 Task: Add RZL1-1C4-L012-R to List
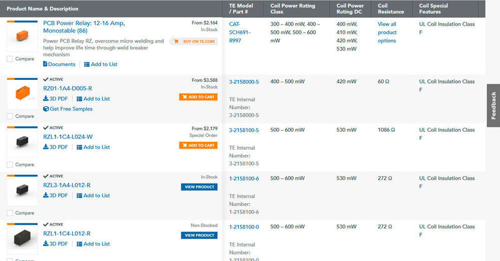[x=93, y=244]
